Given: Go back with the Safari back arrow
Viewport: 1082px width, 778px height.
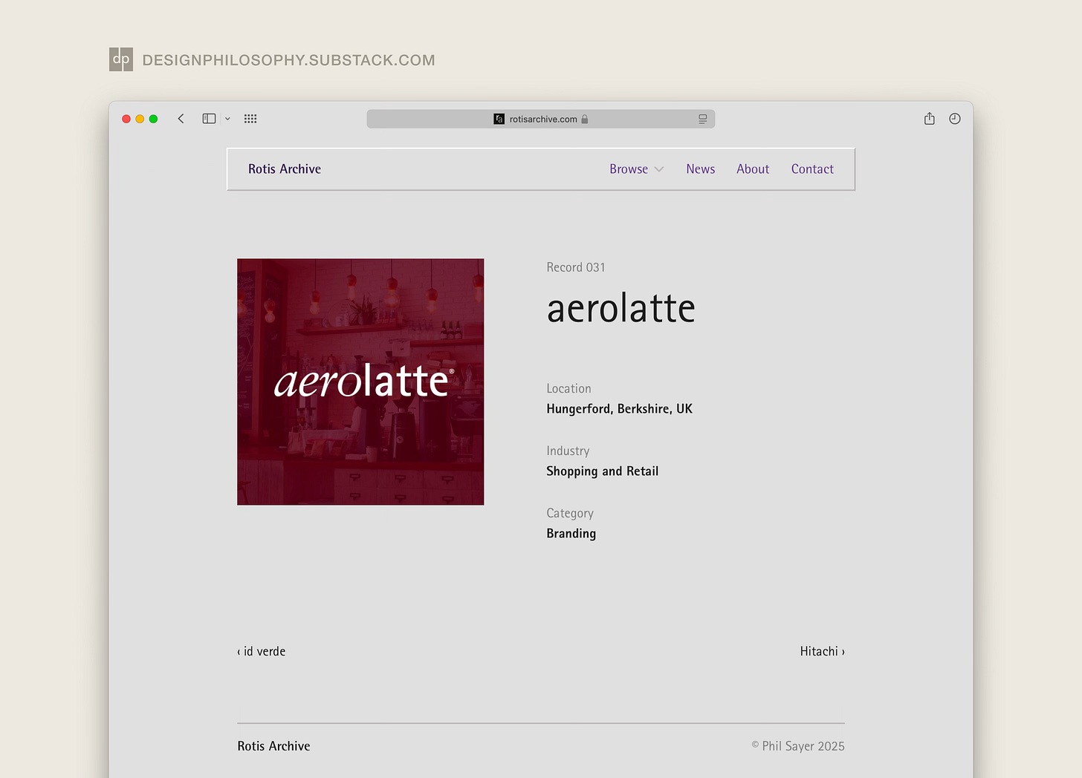Looking at the screenshot, I should 181,119.
